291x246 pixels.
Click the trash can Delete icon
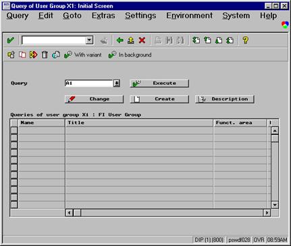pyautogui.click(x=45, y=55)
